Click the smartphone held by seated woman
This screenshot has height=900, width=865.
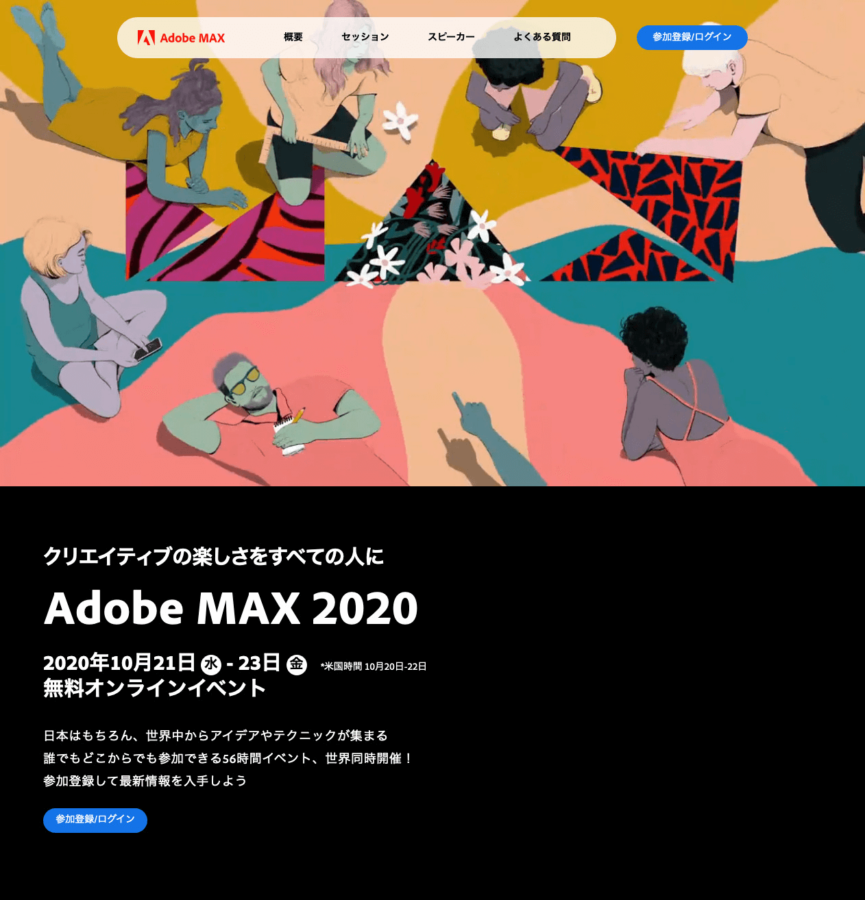point(147,349)
